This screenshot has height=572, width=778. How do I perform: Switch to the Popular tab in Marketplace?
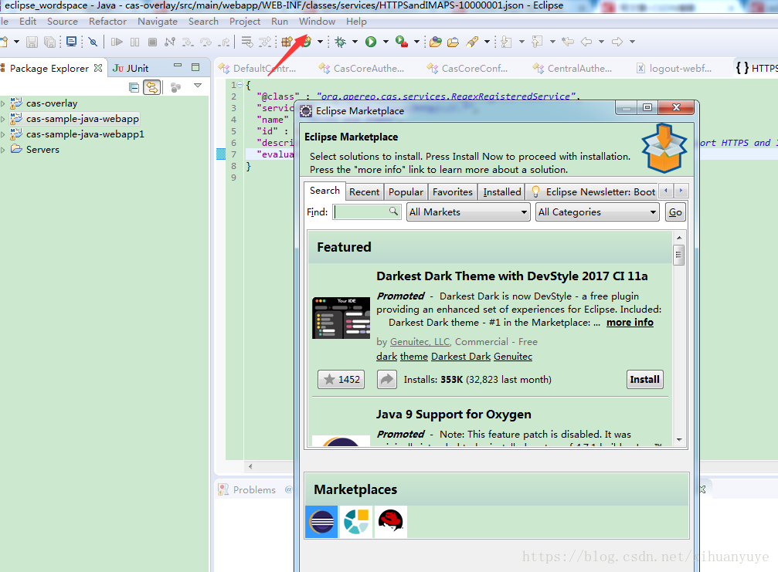(406, 191)
